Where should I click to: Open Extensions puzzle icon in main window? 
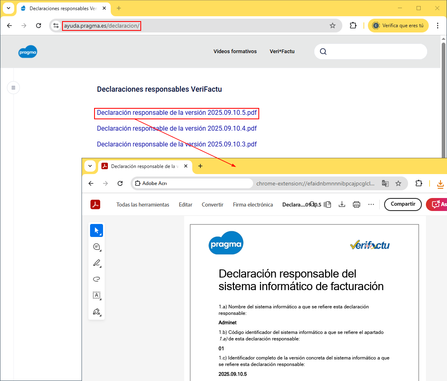[353, 26]
